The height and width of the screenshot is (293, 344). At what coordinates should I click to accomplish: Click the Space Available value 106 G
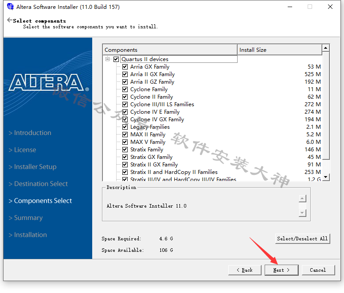click(166, 250)
